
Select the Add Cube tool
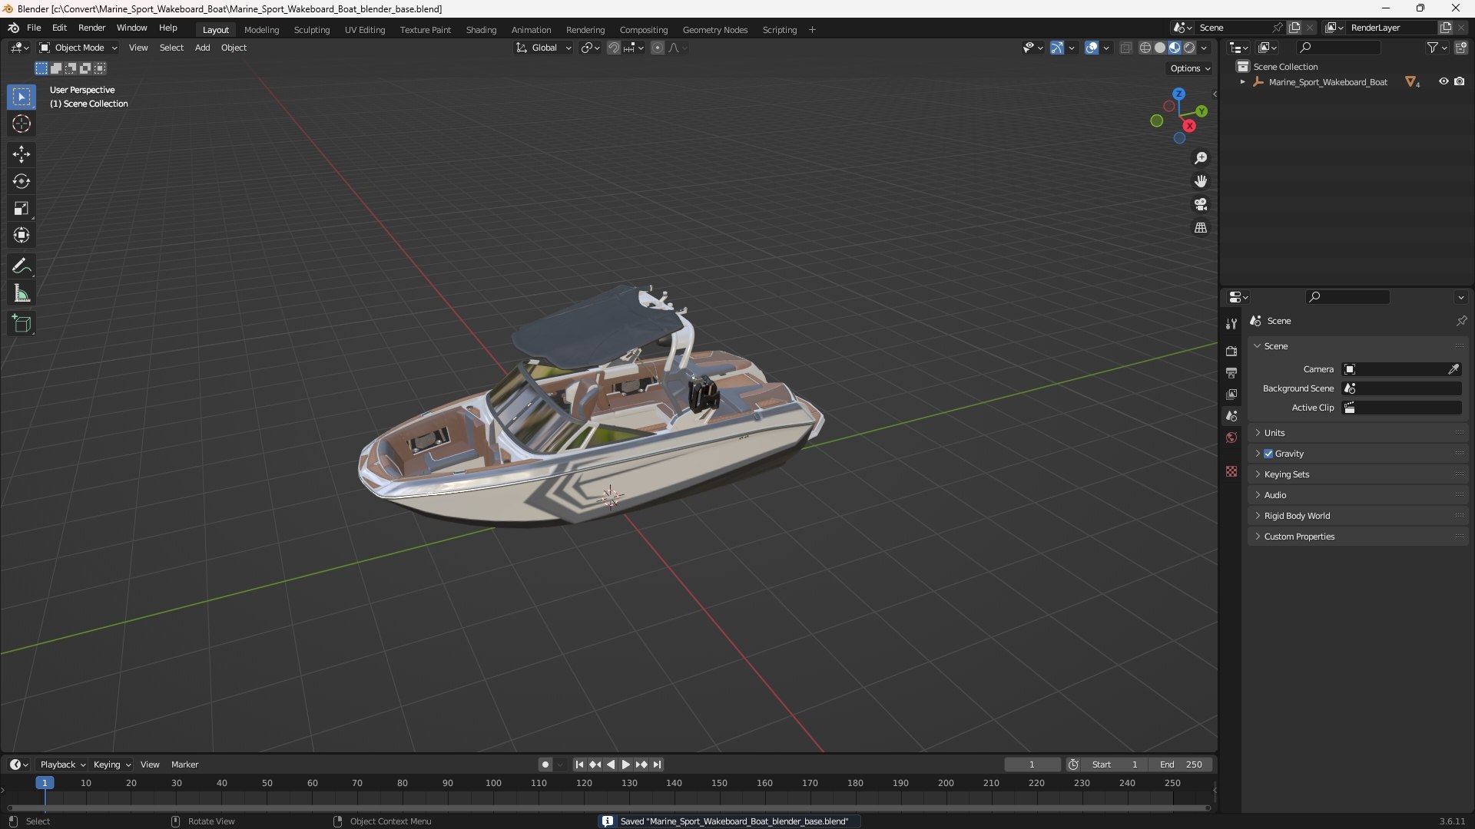pos(22,324)
